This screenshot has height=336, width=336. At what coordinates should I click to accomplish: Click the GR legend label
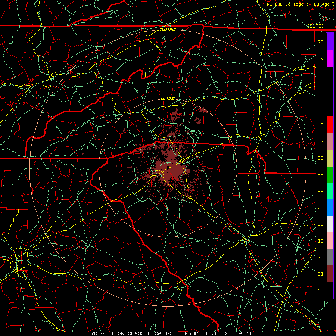coord(321,141)
